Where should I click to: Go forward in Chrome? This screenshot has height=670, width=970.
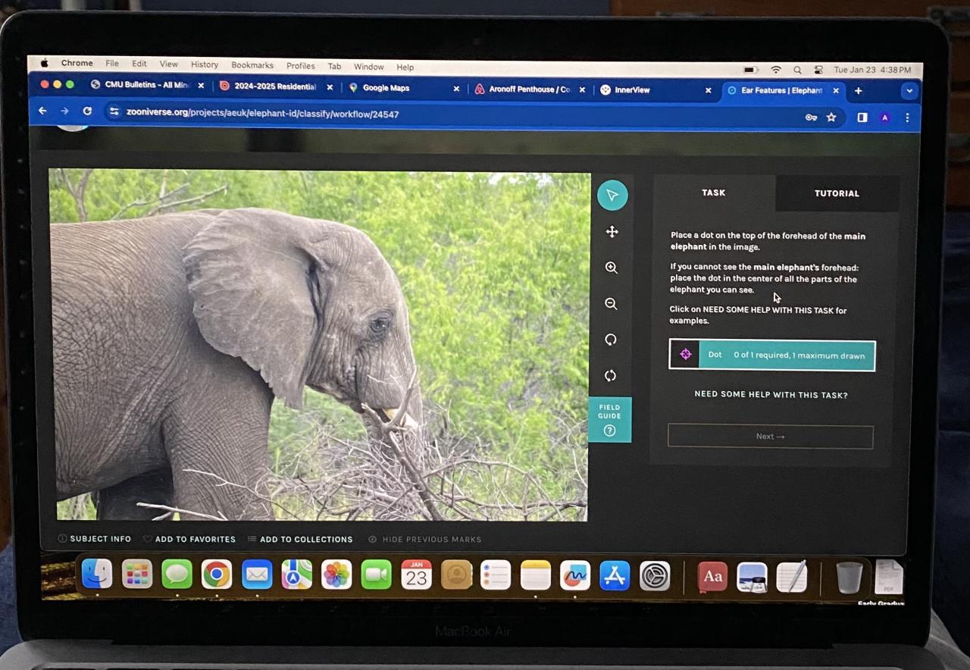coord(64,111)
